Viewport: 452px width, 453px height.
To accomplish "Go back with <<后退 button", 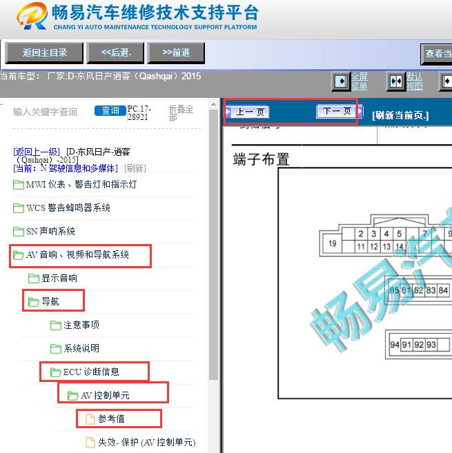I will (x=115, y=53).
